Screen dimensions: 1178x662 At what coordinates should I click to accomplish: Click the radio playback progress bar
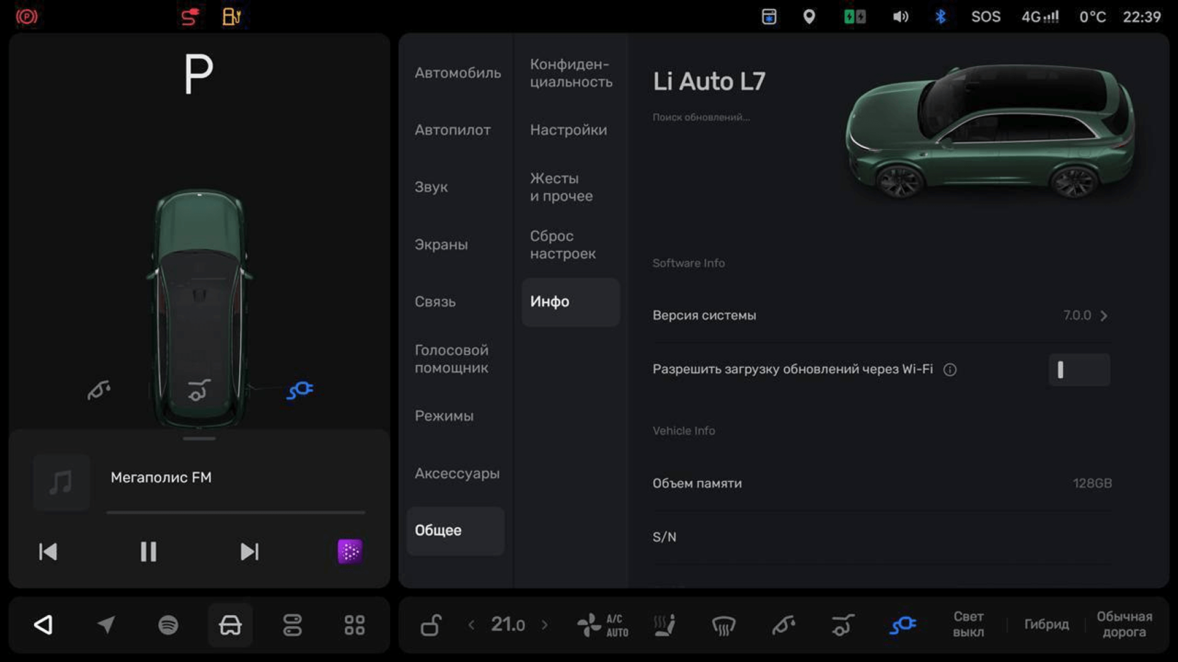click(x=236, y=512)
